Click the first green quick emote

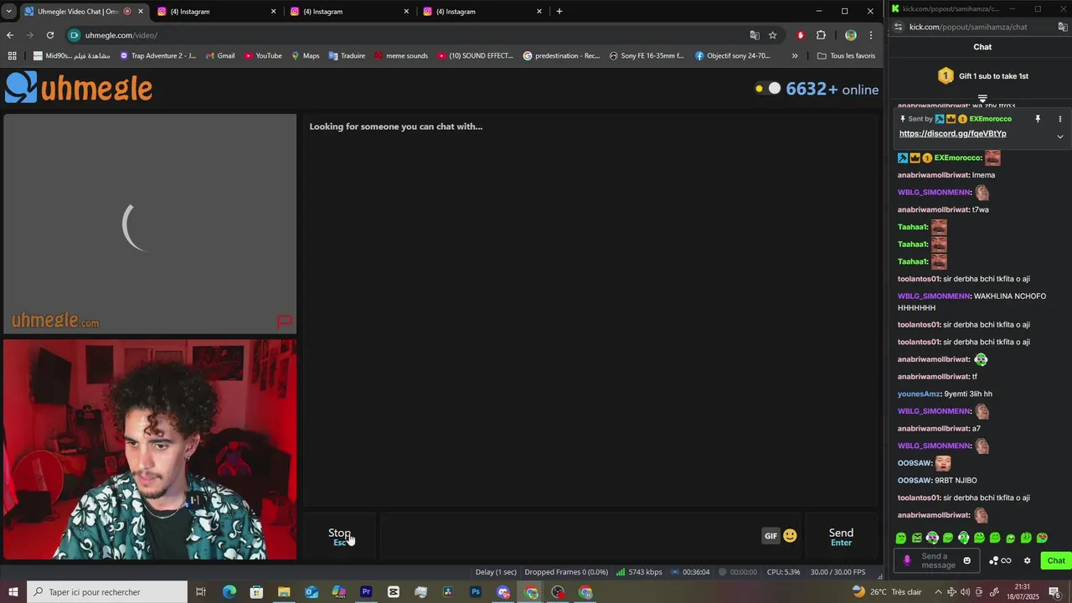[x=901, y=538]
